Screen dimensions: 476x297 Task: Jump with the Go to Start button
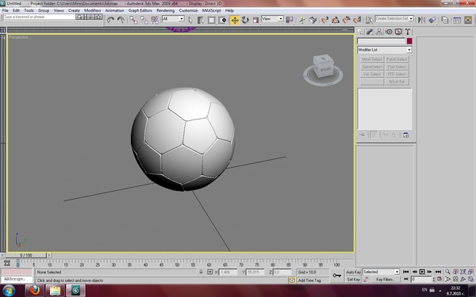pos(406,272)
